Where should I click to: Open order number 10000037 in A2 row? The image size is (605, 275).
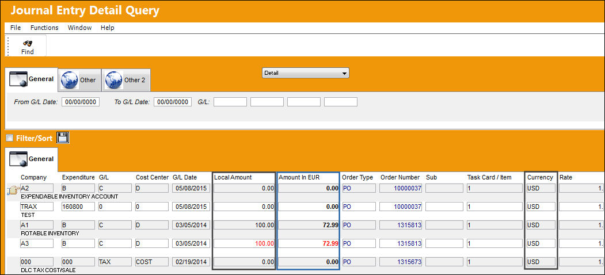point(401,188)
